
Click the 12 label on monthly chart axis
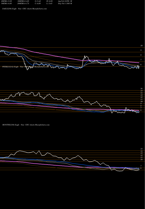point(142,155)
